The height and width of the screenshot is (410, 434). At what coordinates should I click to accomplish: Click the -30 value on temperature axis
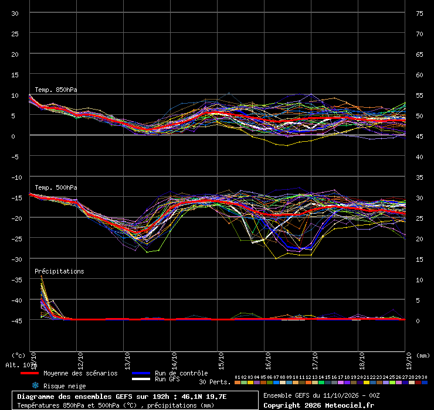pyautogui.click(x=16, y=259)
